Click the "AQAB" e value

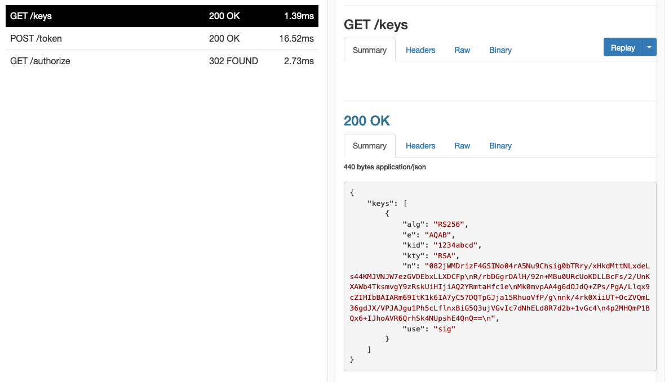point(438,235)
